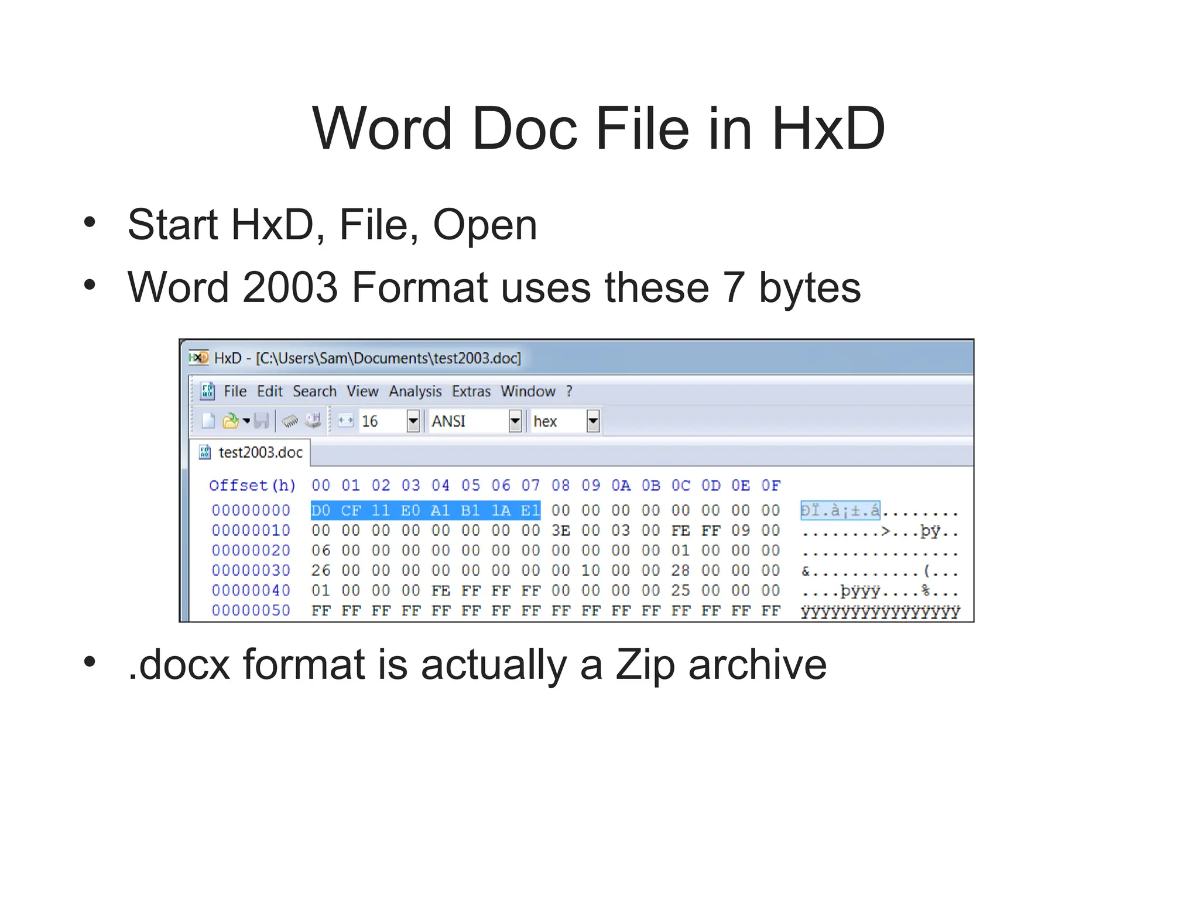Expand the Open recent files arrow

(x=246, y=421)
